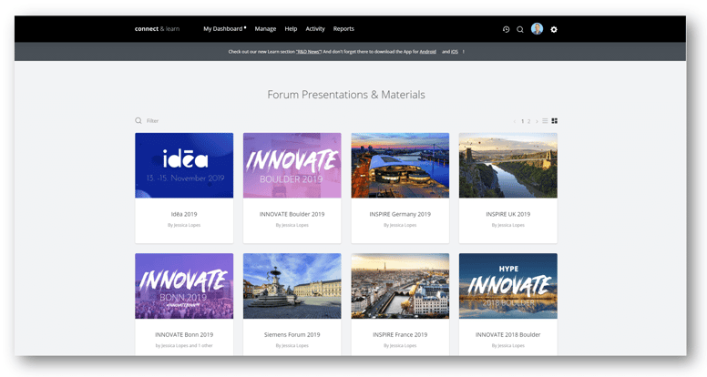The image size is (707, 377).
Task: Open the INNOVATE 2018 Boulder thumbnail
Action: (508, 286)
